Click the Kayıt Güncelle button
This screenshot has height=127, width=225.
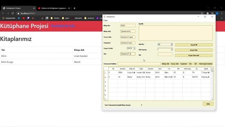click(x=194, y=55)
